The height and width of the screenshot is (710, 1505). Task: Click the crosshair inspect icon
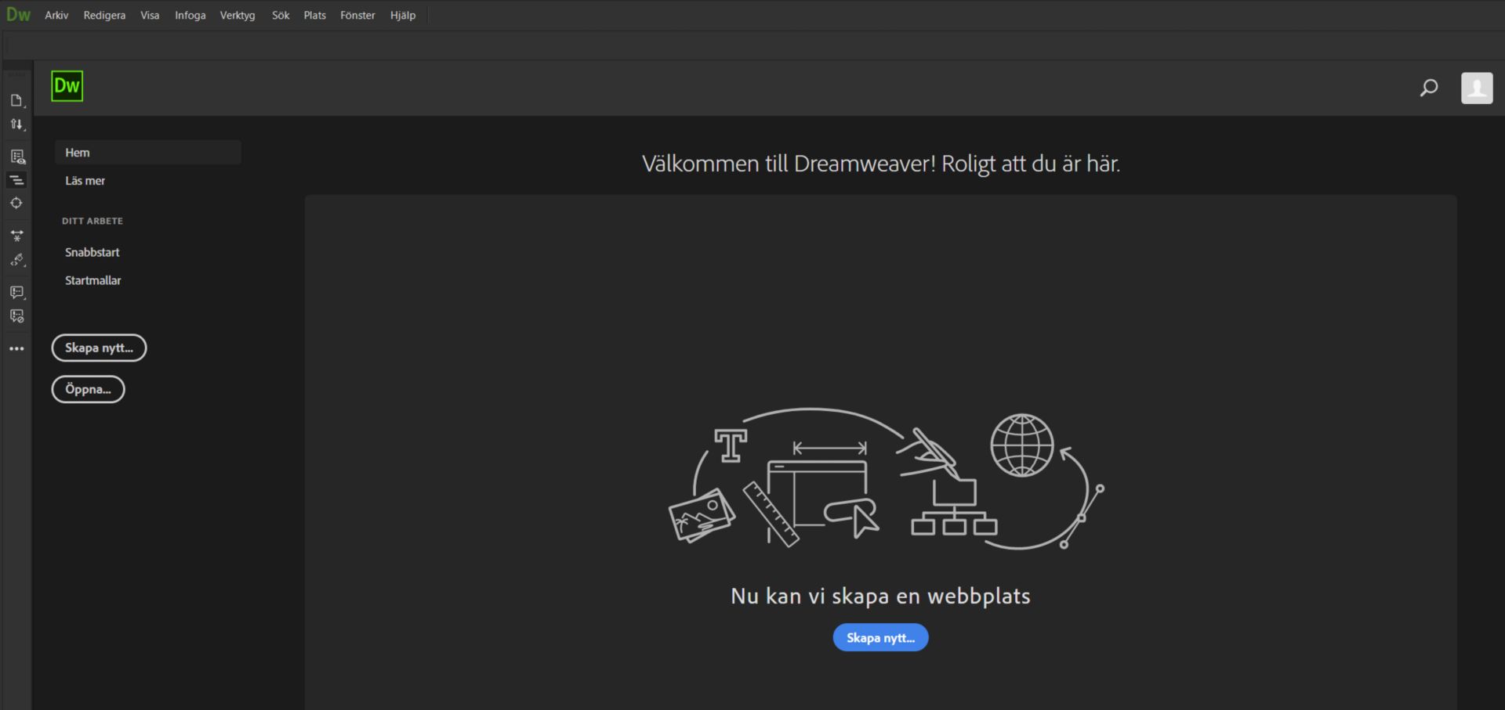coord(16,204)
